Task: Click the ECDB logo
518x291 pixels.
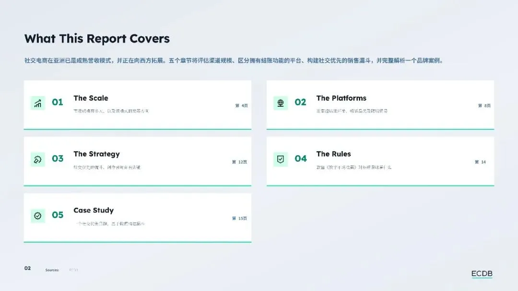Action: 482,274
